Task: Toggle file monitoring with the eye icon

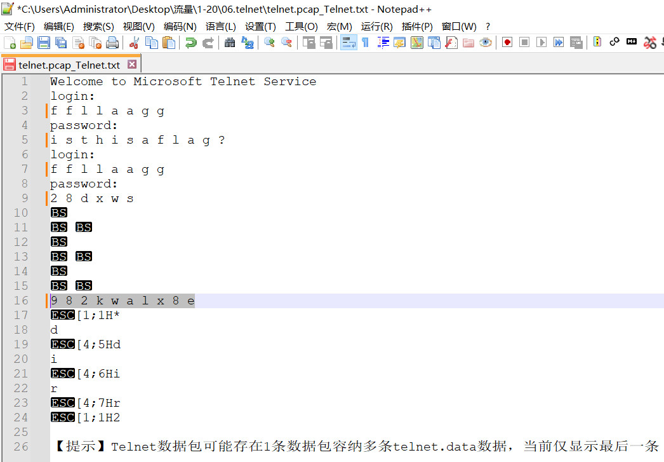Action: click(x=486, y=43)
